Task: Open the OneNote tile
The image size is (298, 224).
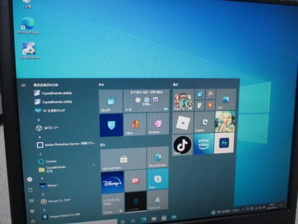Action: coord(158,124)
